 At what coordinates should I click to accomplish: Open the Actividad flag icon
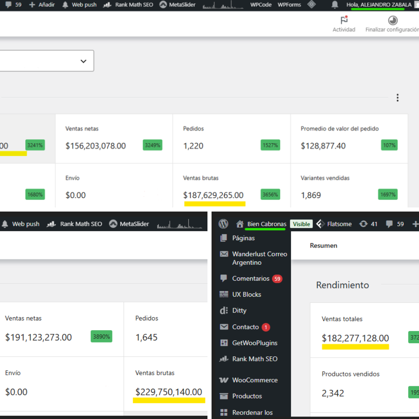tap(344, 21)
